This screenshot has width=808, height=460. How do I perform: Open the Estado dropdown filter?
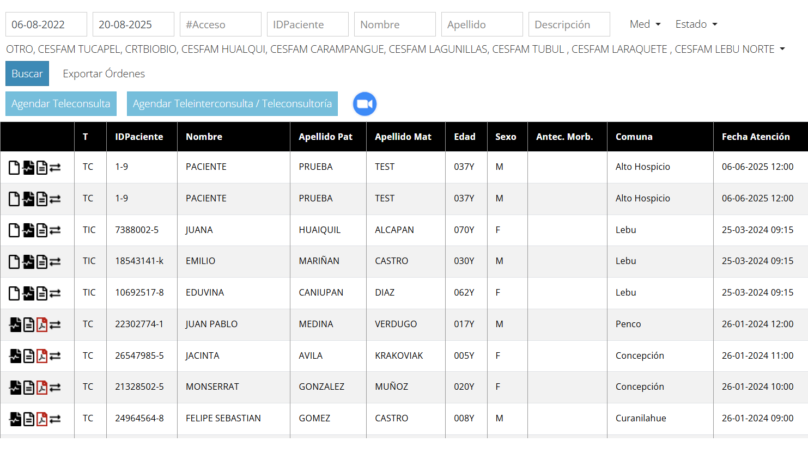point(696,24)
